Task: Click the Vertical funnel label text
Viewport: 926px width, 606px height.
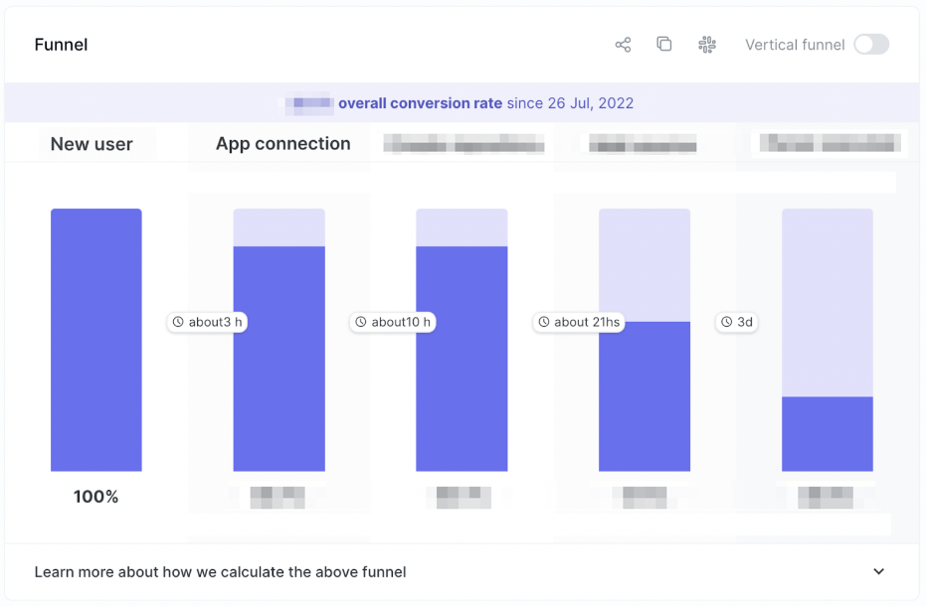Action: point(794,45)
